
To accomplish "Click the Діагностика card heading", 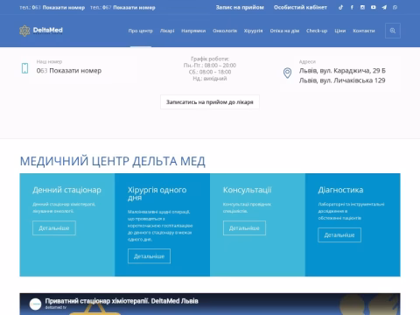I will 340,190.
